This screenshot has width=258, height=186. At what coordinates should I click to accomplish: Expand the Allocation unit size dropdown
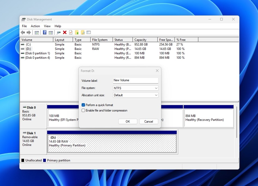[x=136, y=95]
